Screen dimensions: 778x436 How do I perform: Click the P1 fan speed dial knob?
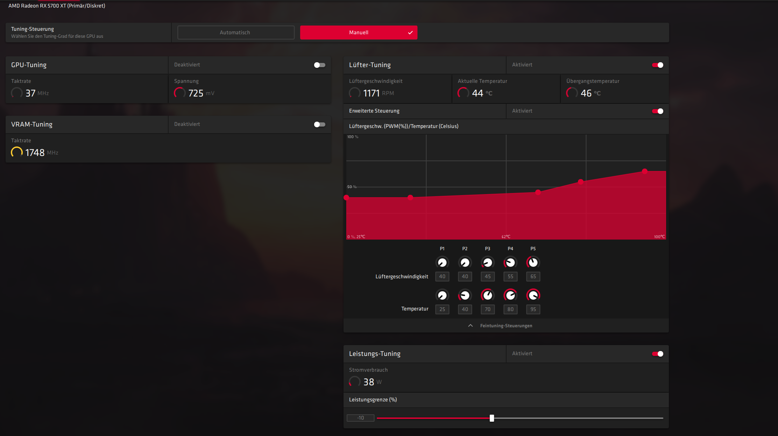[x=442, y=263]
